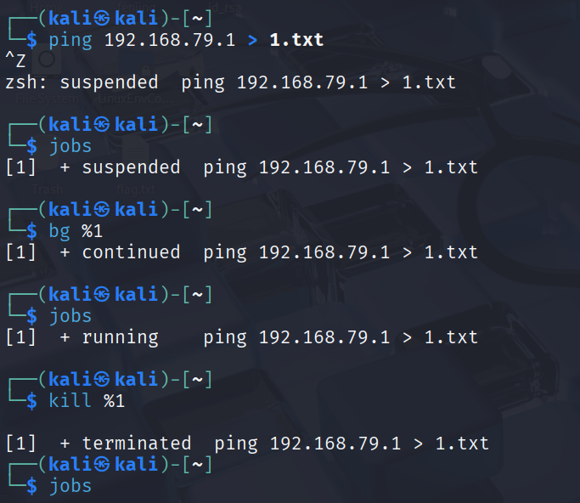This screenshot has height=503, width=580.
Task: Click the word continued in the job output
Action: 131,251
